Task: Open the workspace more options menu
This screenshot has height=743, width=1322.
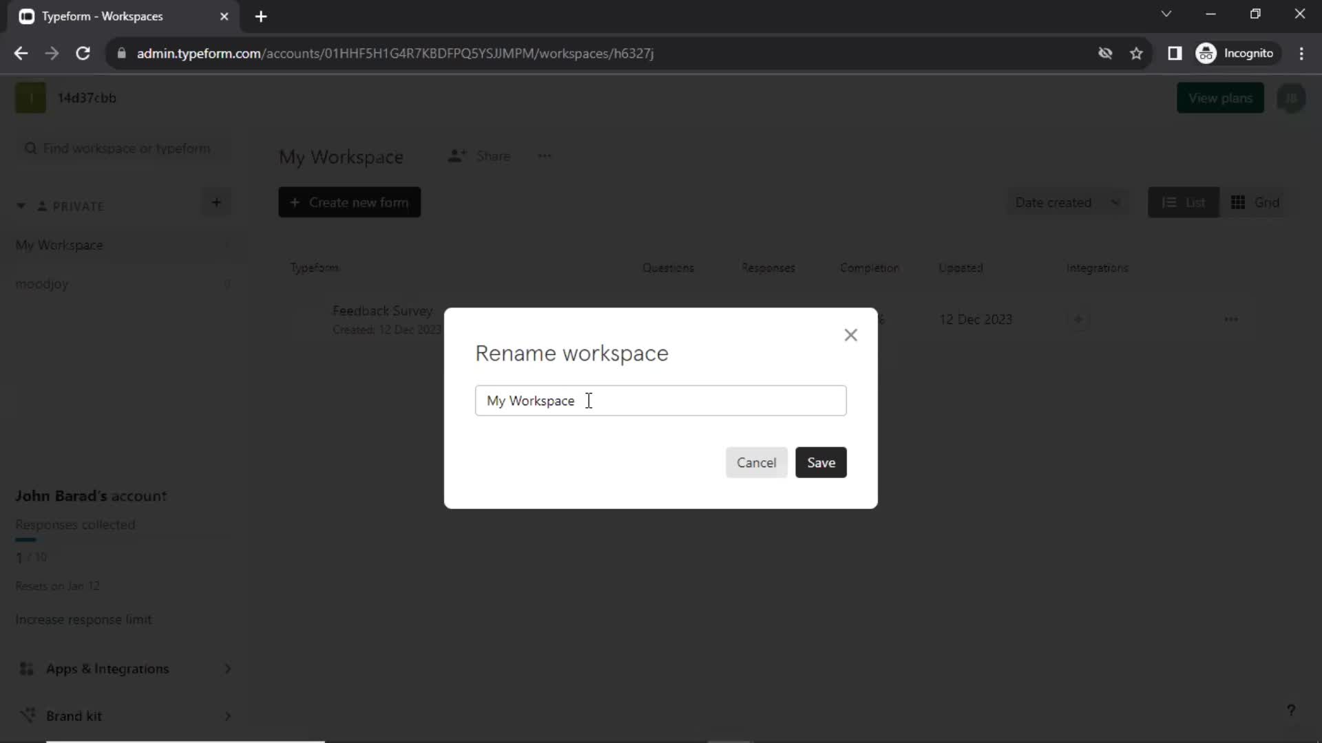Action: [x=544, y=156]
